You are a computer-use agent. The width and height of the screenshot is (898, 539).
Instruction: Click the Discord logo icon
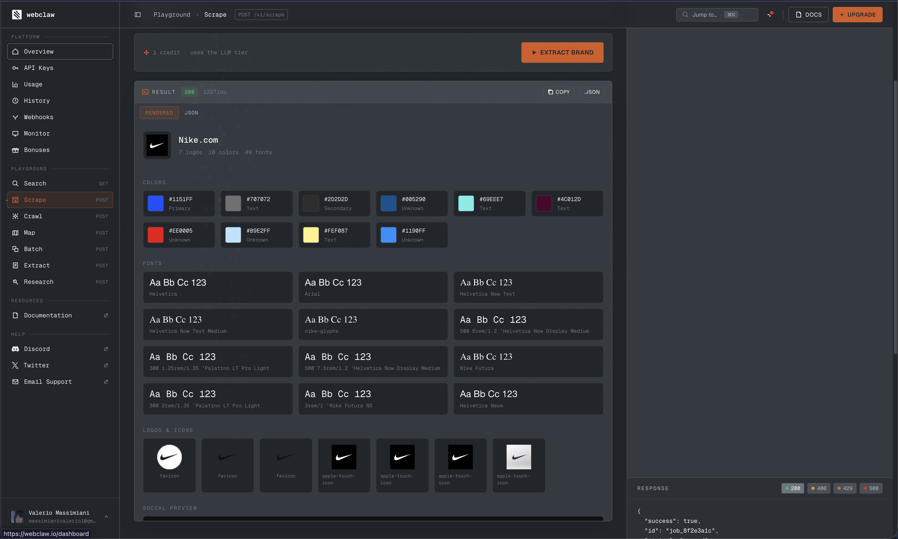pos(15,349)
